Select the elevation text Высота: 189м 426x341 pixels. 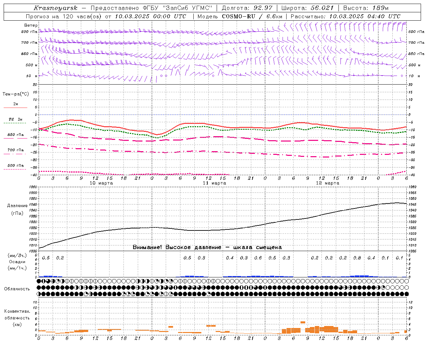coord(366,8)
